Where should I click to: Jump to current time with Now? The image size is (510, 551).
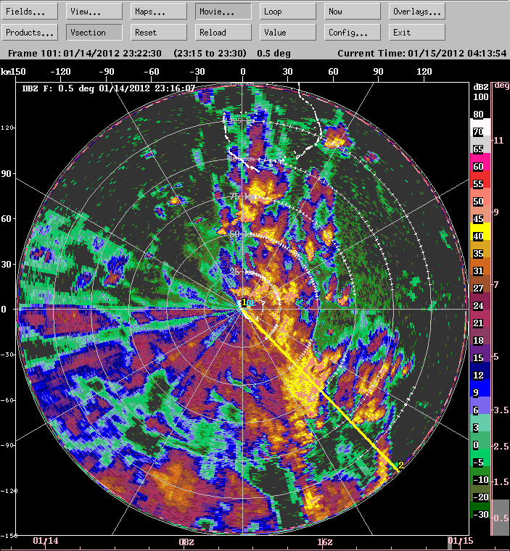[x=351, y=12]
